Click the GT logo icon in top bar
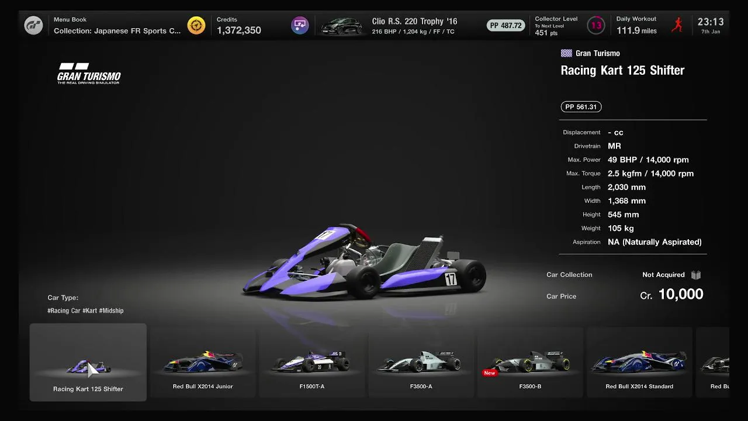The height and width of the screenshot is (421, 748). tap(33, 25)
